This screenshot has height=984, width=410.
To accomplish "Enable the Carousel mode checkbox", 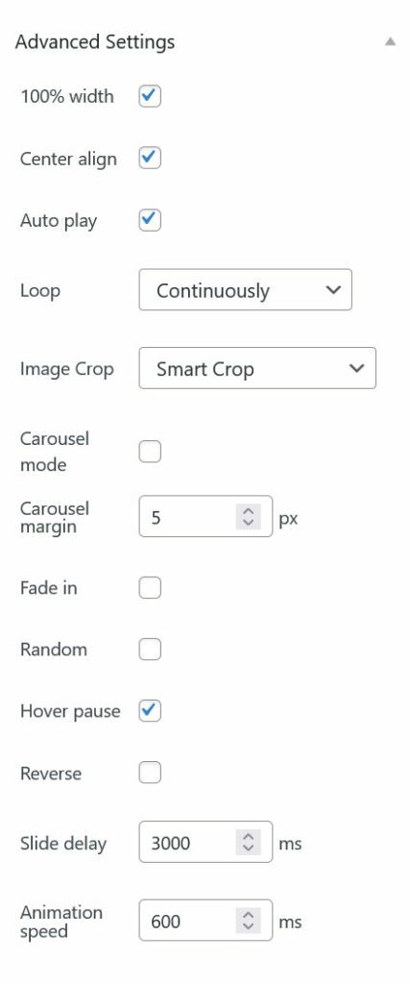I will point(150,452).
